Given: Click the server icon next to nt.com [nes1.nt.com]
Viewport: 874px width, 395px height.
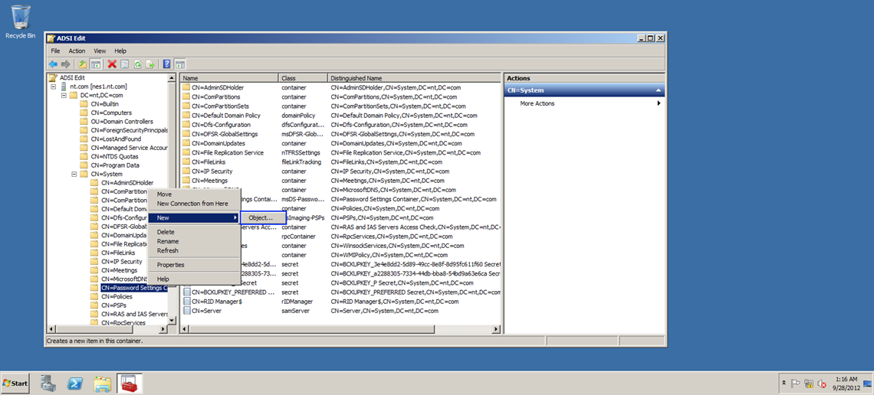Looking at the screenshot, I should pyautogui.click(x=64, y=87).
